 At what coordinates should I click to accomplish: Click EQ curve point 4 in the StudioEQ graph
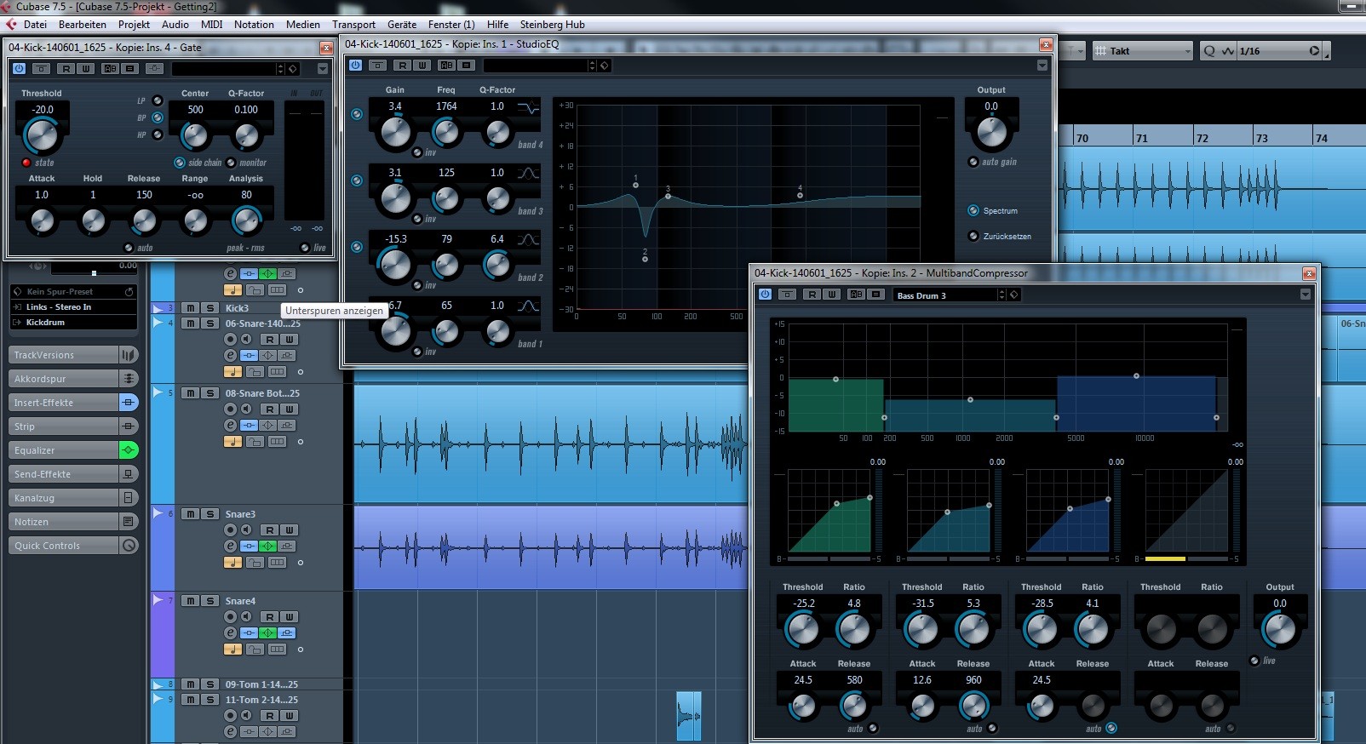point(800,195)
